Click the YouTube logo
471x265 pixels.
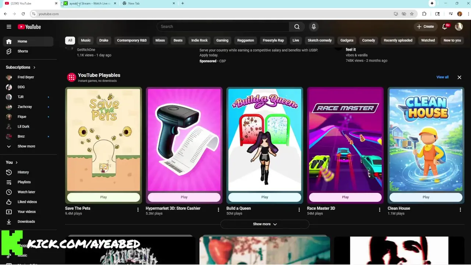click(x=29, y=26)
